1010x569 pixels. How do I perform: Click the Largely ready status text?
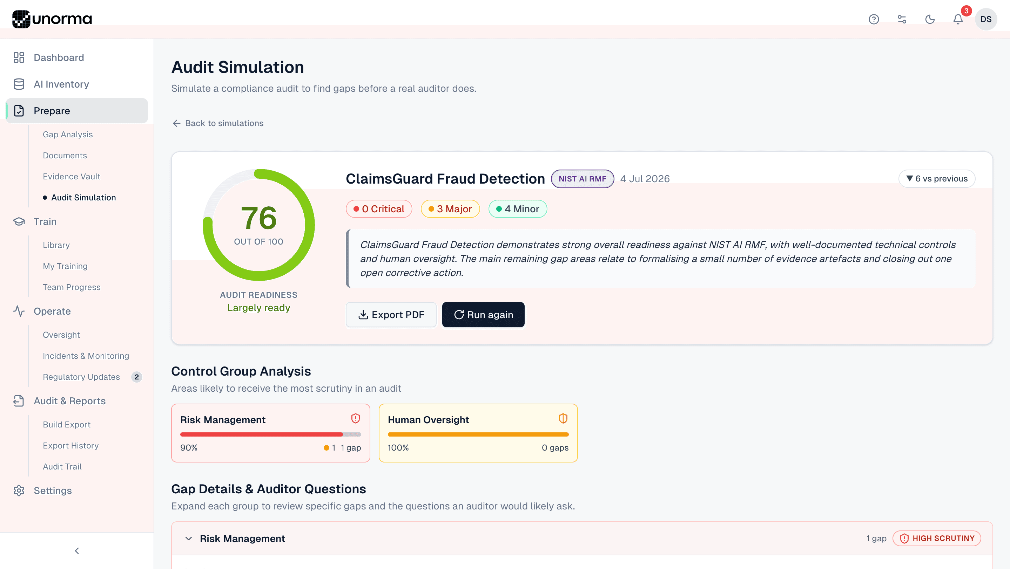pyautogui.click(x=259, y=308)
